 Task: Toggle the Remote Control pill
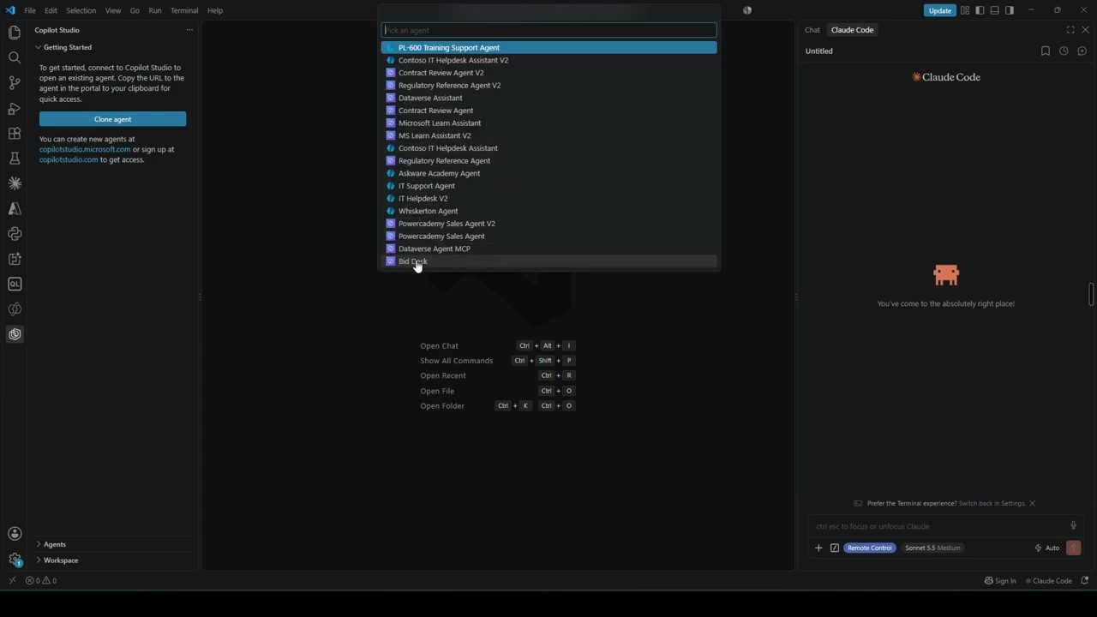coord(870,548)
